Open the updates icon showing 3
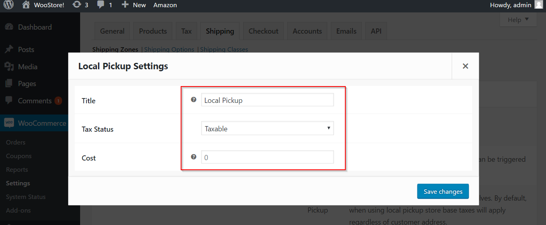This screenshot has height=225, width=546. [x=80, y=5]
